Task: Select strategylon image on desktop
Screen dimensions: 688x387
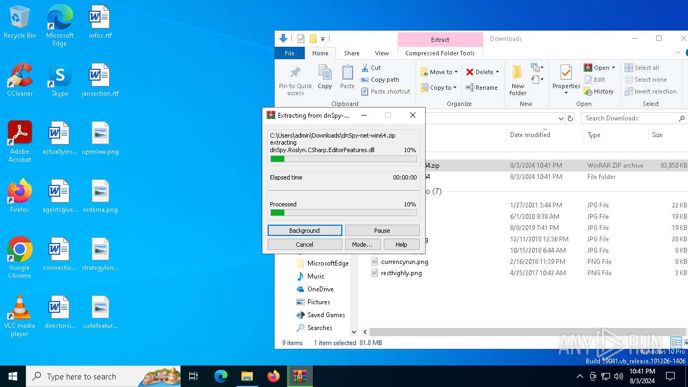Action: 100,255
